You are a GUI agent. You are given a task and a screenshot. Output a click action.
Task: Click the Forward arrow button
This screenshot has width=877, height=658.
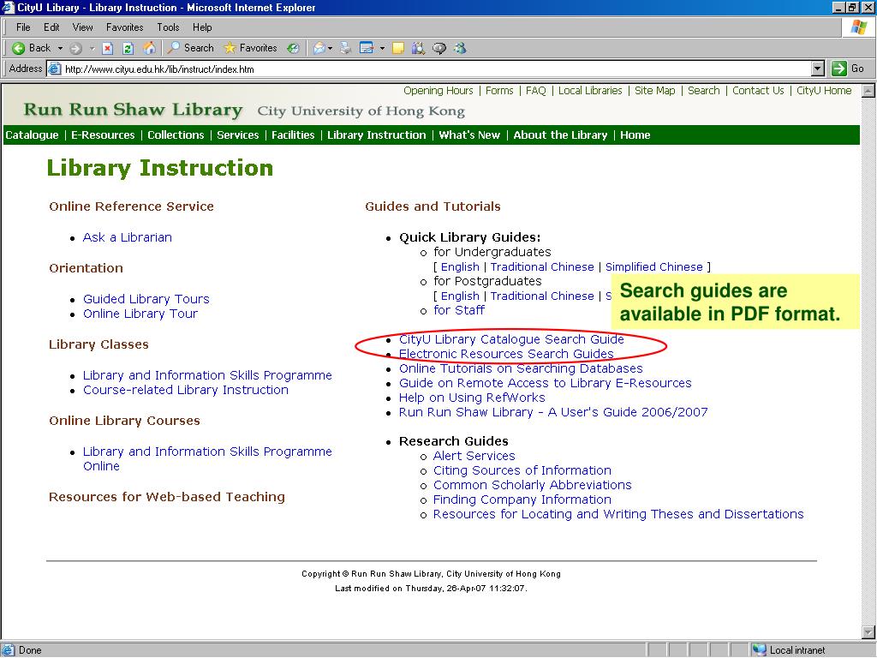coord(75,49)
